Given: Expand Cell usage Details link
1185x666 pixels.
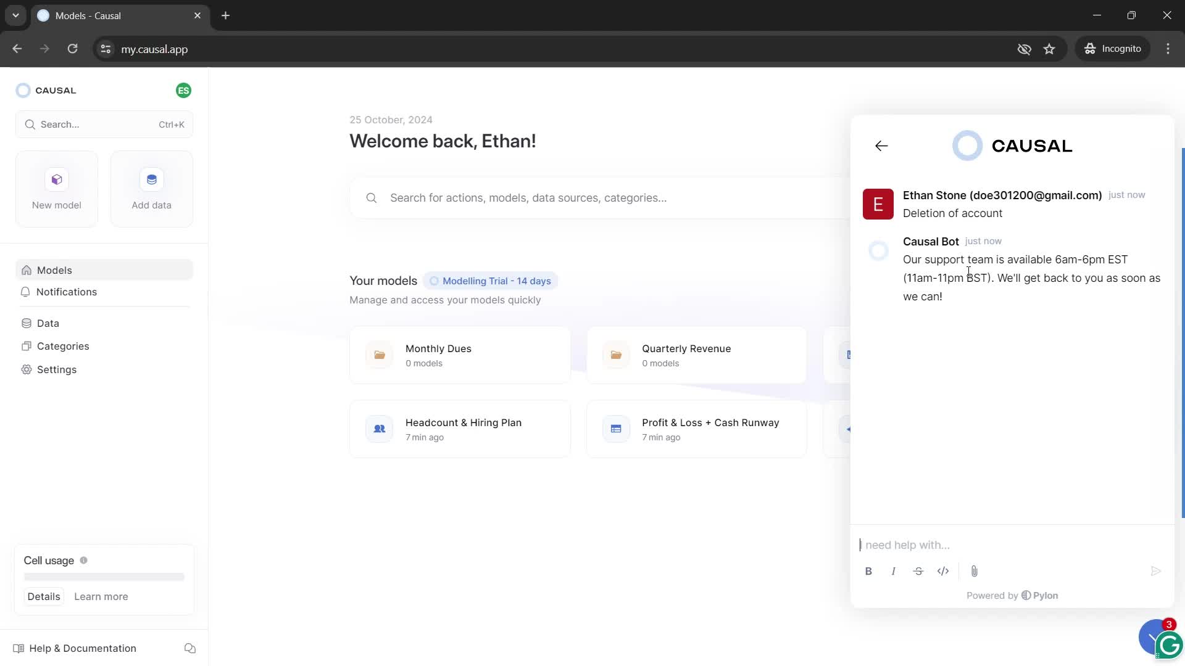Looking at the screenshot, I should tap(43, 597).
